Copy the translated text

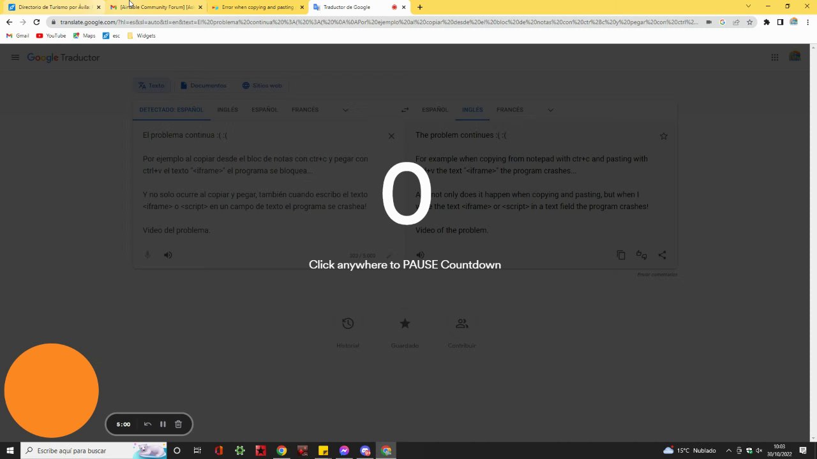tap(621, 255)
